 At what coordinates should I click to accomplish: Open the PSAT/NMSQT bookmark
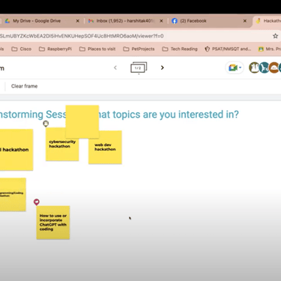coord(228,49)
